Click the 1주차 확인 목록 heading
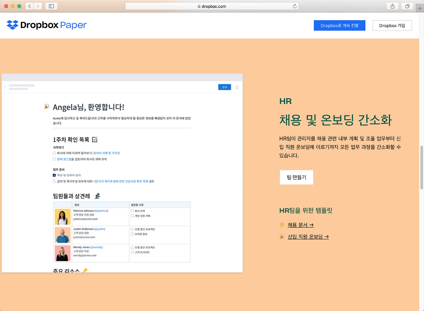This screenshot has width=424, height=311. pyautogui.click(x=71, y=140)
